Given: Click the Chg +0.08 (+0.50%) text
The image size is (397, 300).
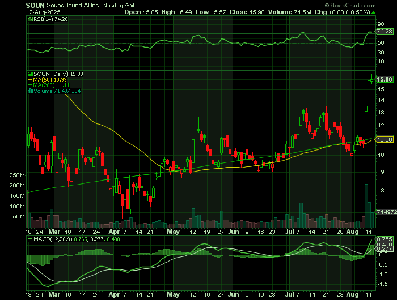Looking at the screenshot, I should pos(343,12).
